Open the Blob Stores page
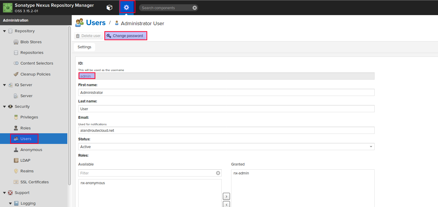The image size is (438, 207). point(31,42)
